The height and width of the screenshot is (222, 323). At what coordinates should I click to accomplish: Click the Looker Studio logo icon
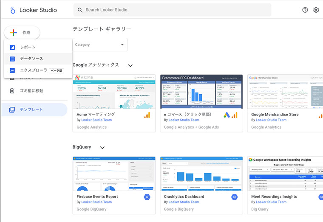pos(13,10)
